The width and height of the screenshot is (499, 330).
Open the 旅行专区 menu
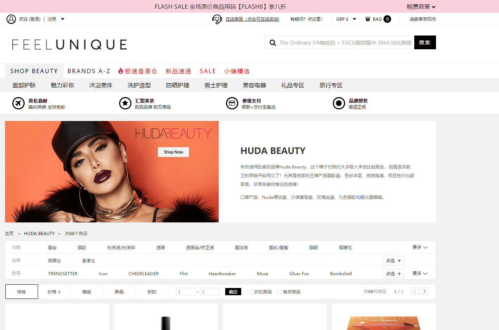pos(331,85)
